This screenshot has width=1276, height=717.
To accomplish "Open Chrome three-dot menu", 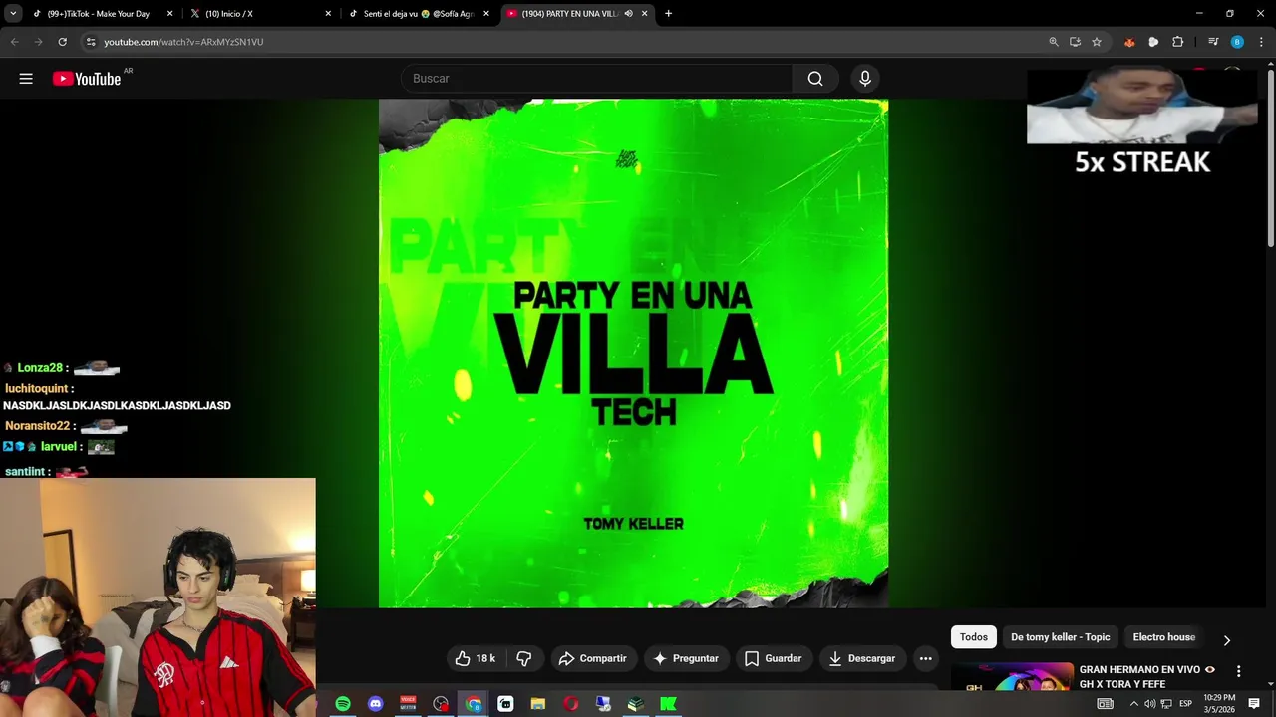I will (x=1261, y=42).
